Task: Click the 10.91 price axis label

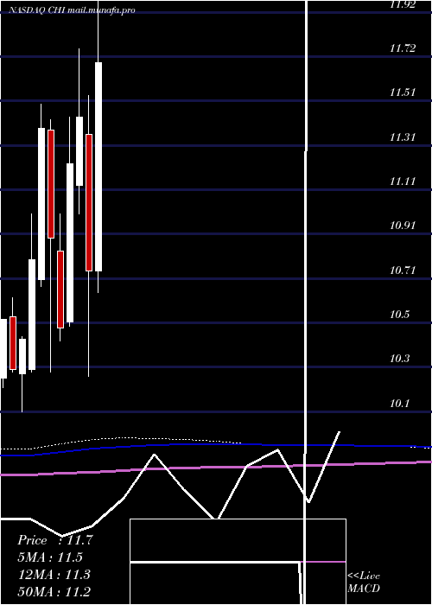Action: (x=403, y=226)
